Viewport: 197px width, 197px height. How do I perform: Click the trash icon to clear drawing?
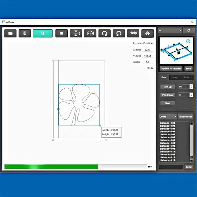[x=25, y=33]
